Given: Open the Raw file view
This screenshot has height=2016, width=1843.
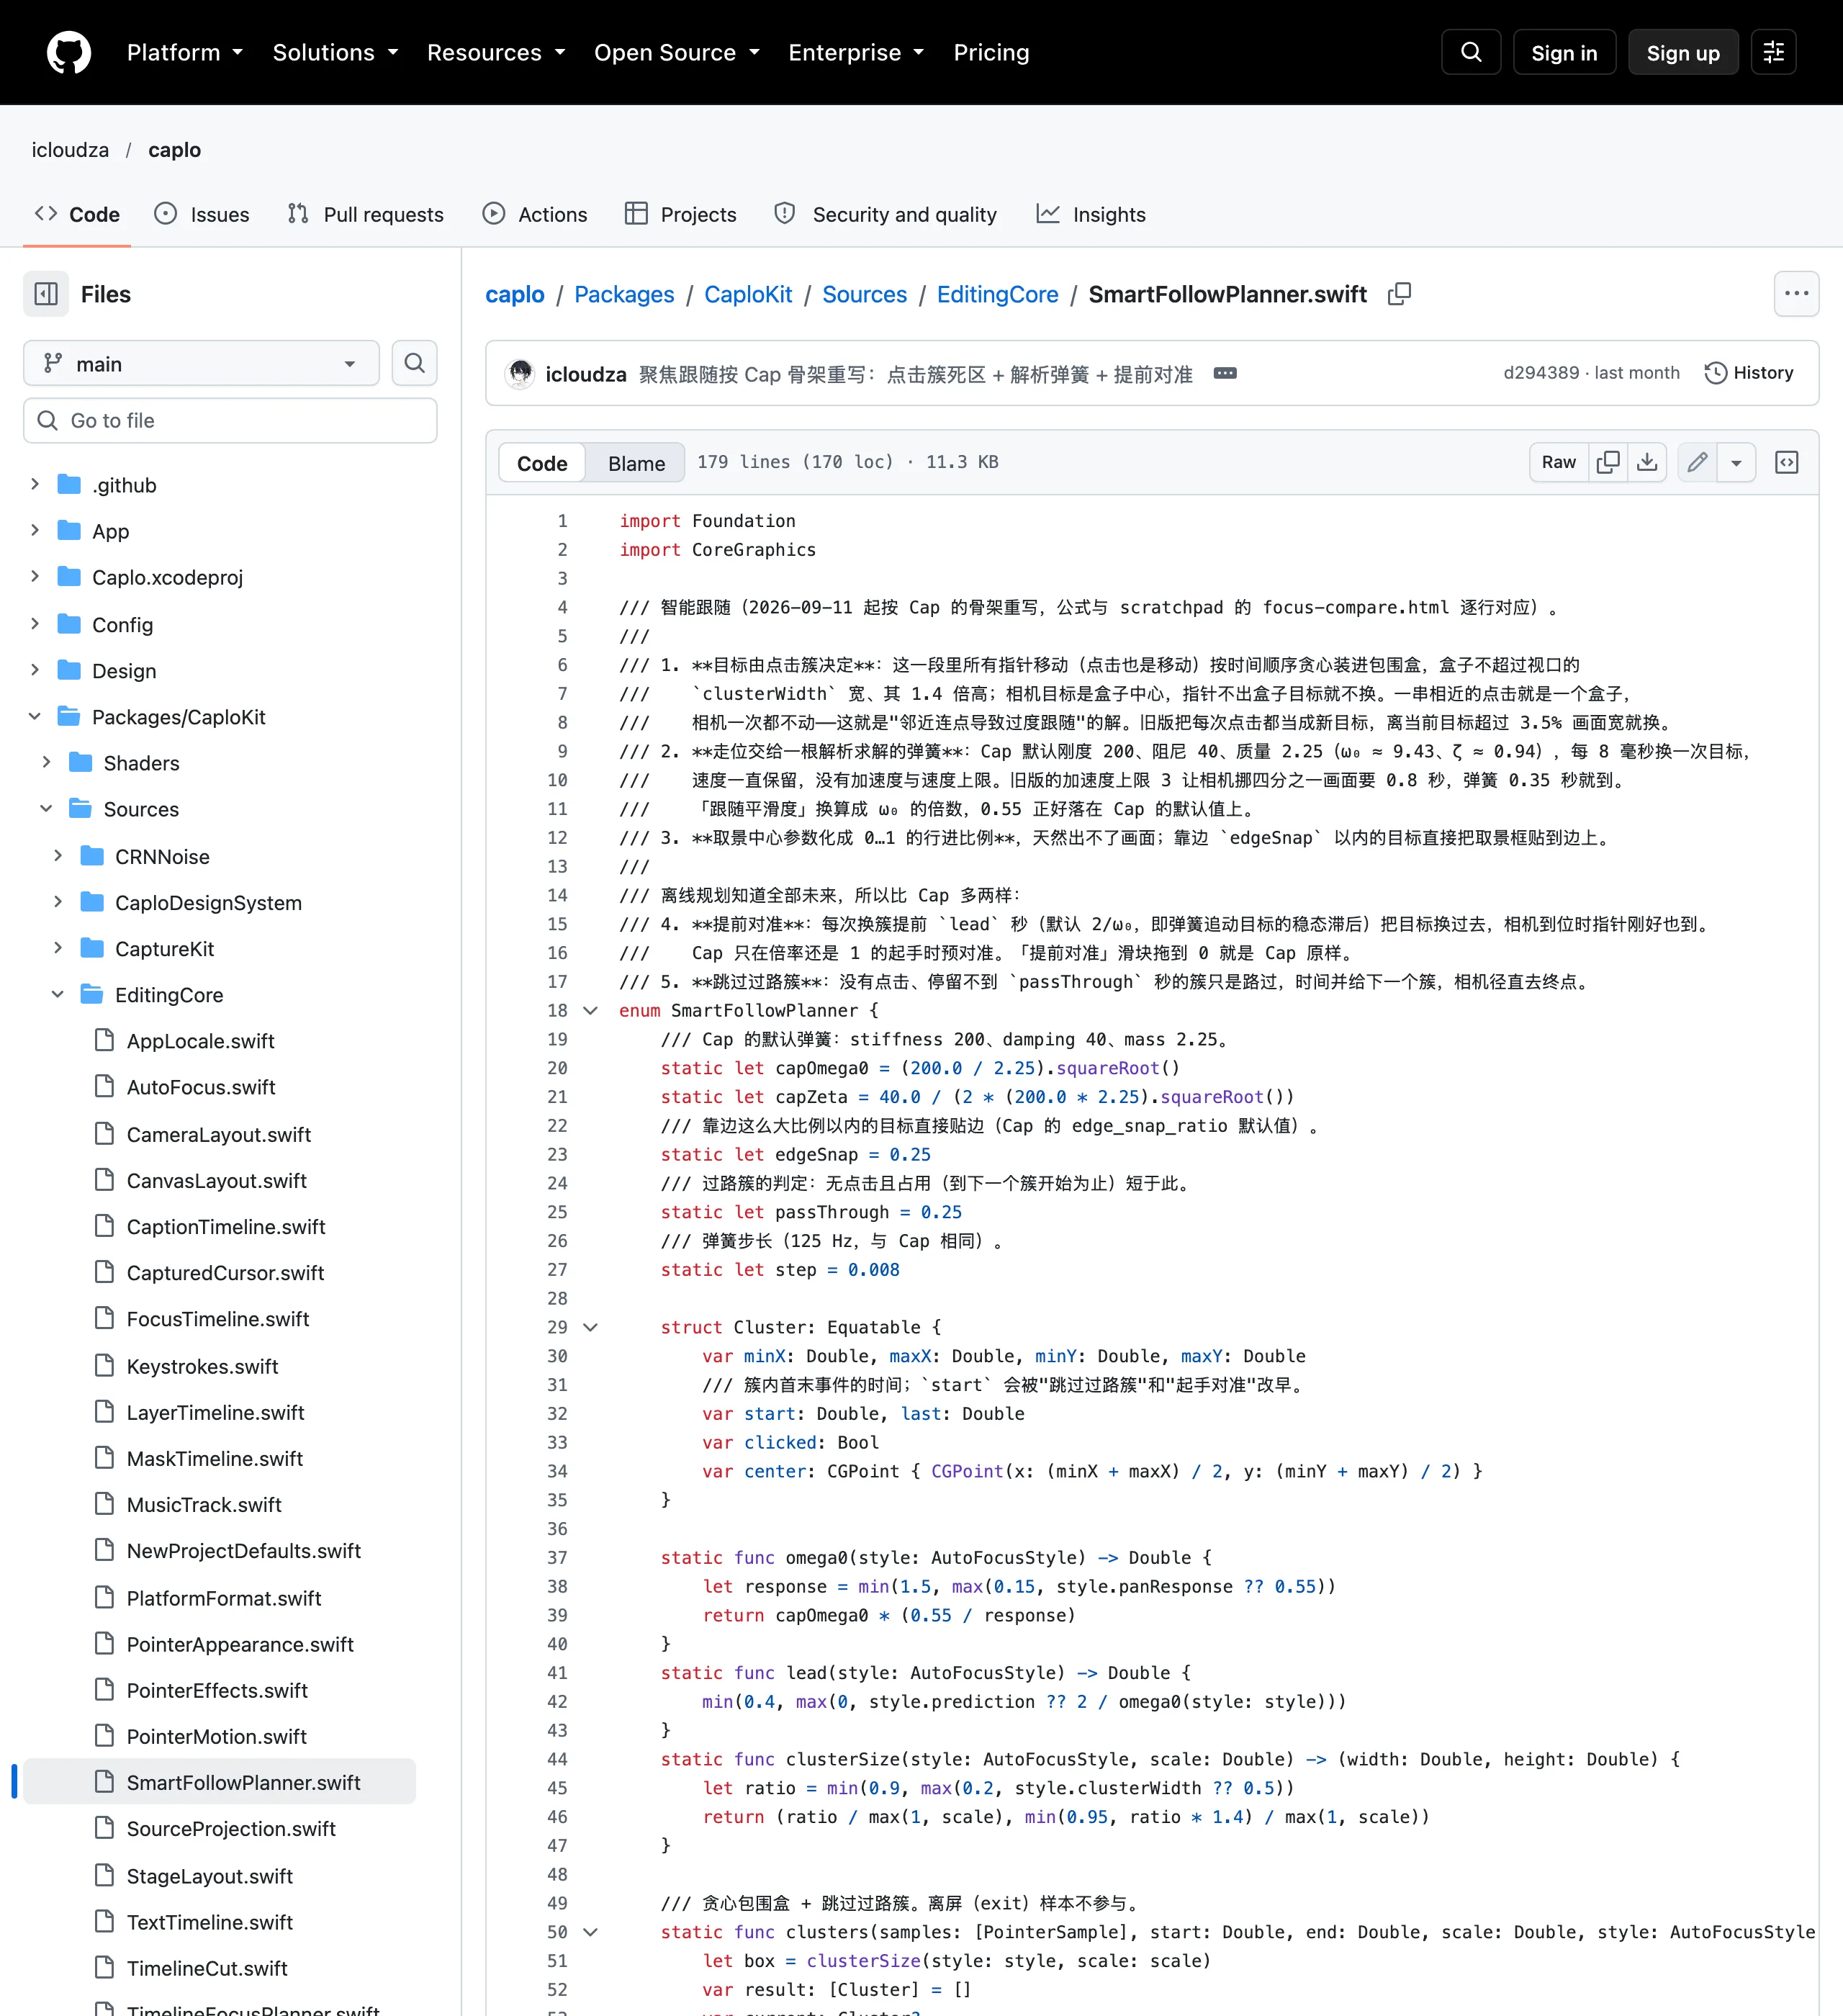Looking at the screenshot, I should tap(1558, 462).
